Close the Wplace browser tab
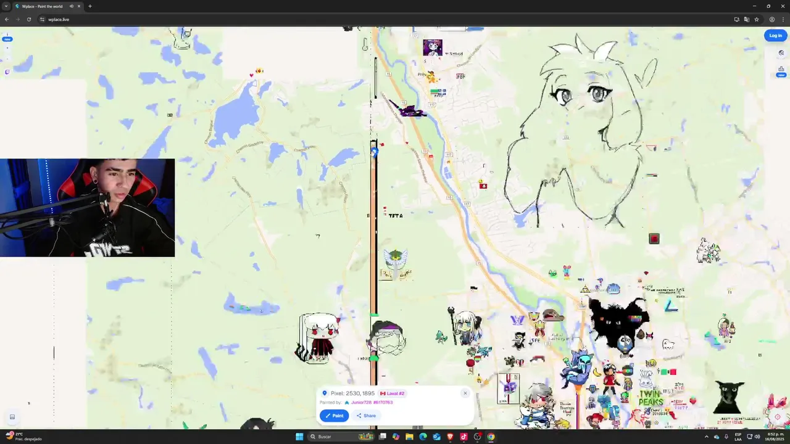This screenshot has height=444, width=790. [79, 6]
